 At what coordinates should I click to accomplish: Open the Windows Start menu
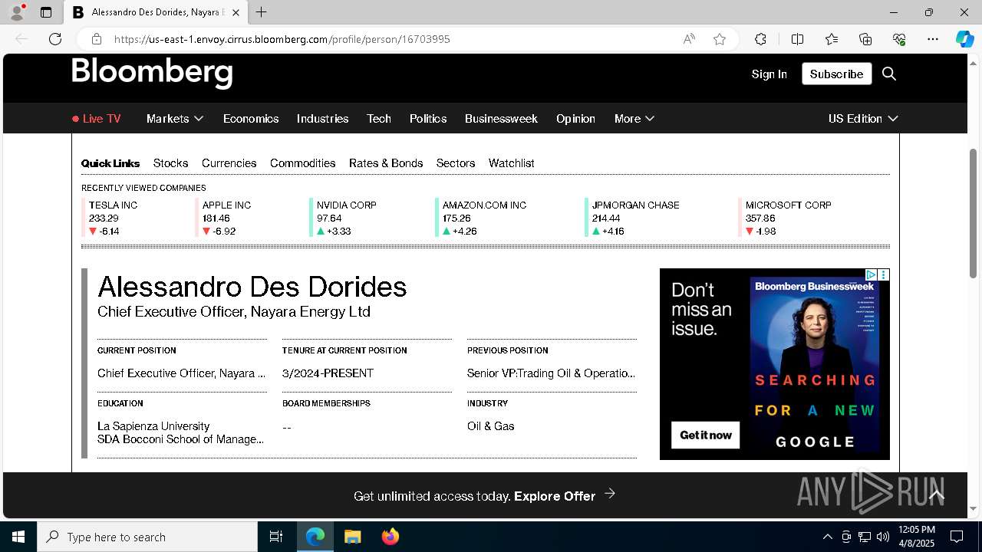click(x=18, y=537)
